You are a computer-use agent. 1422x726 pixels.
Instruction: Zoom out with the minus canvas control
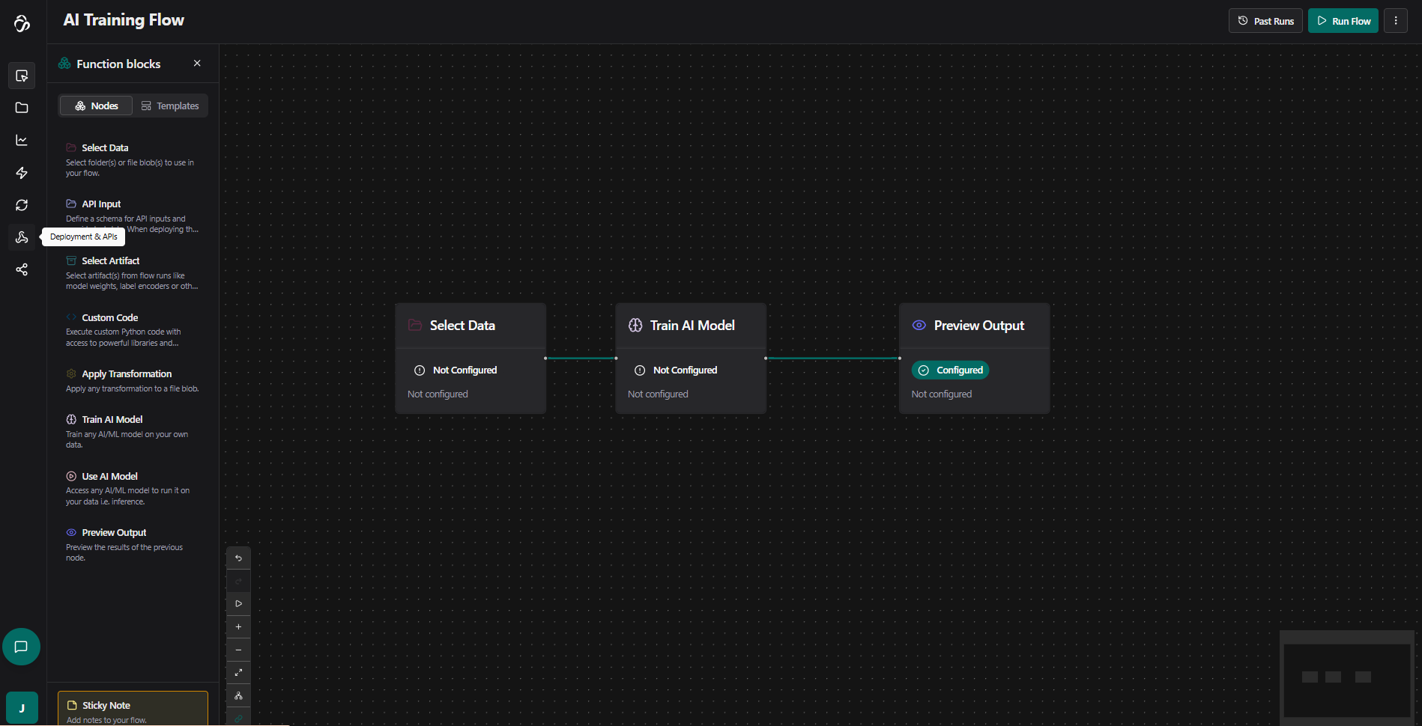[238, 650]
